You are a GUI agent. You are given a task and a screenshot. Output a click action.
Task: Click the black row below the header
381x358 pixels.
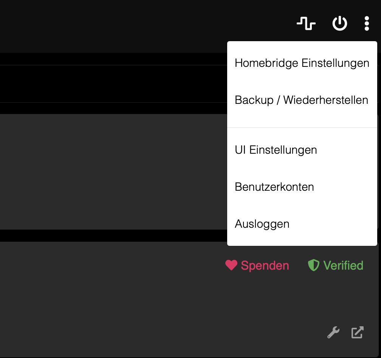click(113, 84)
